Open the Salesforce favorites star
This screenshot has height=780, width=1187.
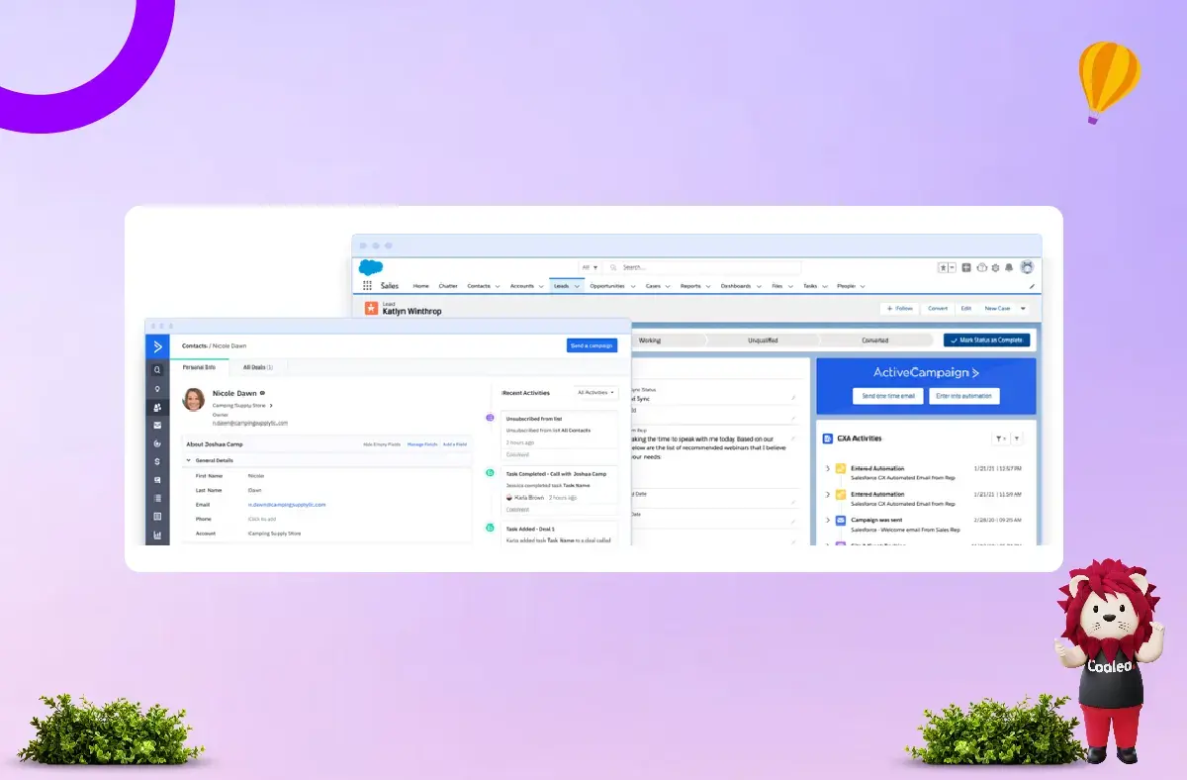coord(945,267)
